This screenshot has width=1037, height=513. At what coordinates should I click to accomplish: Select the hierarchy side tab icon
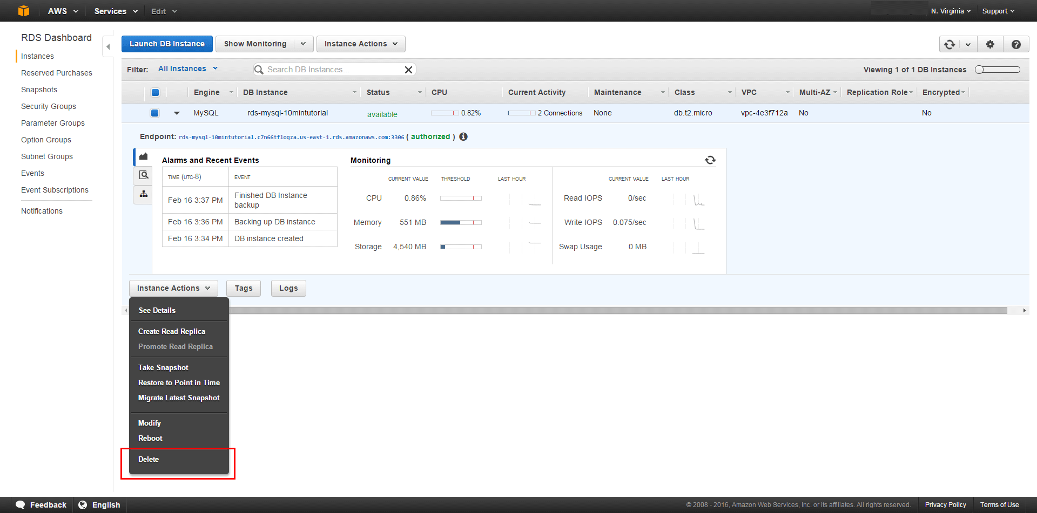[144, 194]
